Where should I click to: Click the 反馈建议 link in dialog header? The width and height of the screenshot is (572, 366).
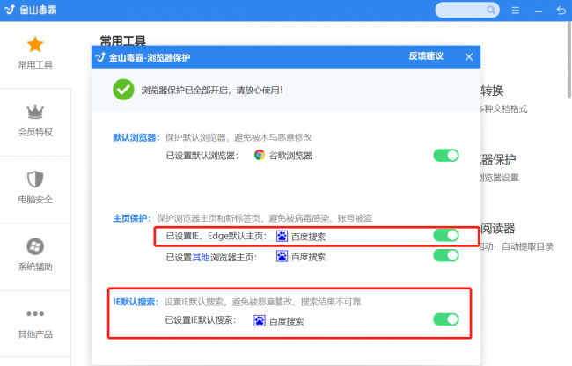point(426,56)
